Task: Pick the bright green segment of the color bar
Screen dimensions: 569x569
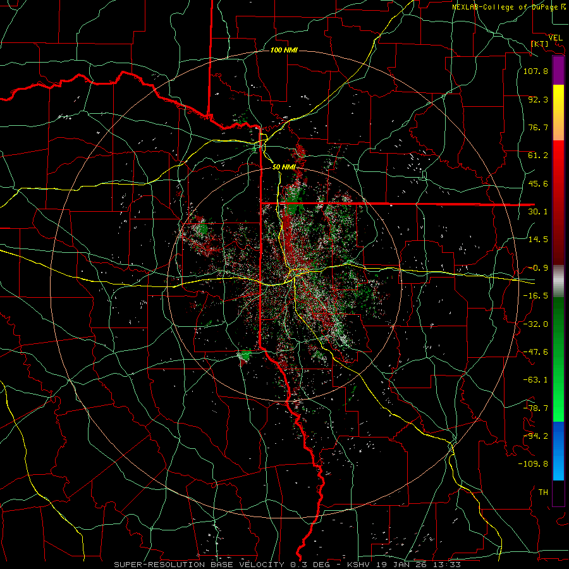Action: pyautogui.click(x=558, y=399)
